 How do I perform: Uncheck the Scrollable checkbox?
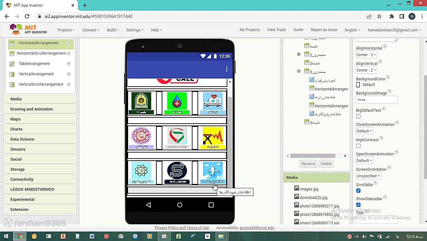[x=358, y=191]
